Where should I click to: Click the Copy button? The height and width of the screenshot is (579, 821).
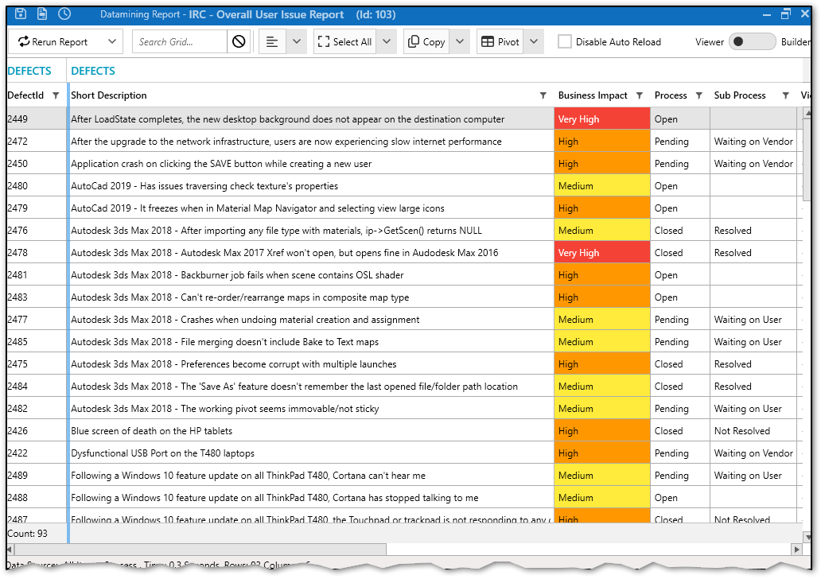(x=426, y=42)
